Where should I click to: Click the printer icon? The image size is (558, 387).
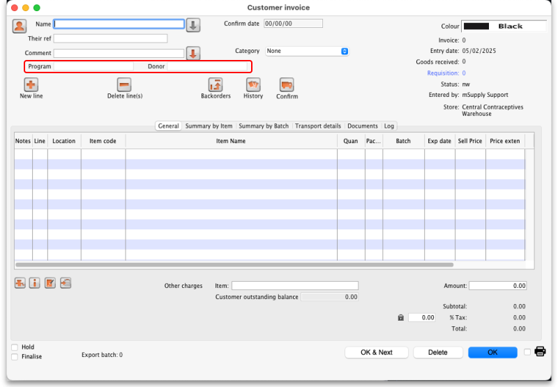click(x=540, y=351)
